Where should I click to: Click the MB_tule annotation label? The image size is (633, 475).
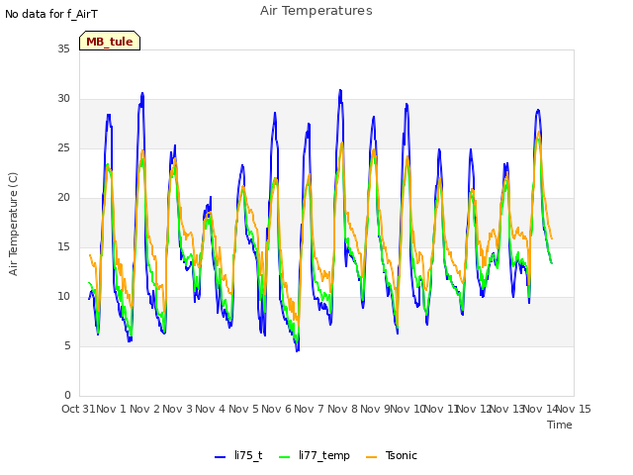pos(110,41)
